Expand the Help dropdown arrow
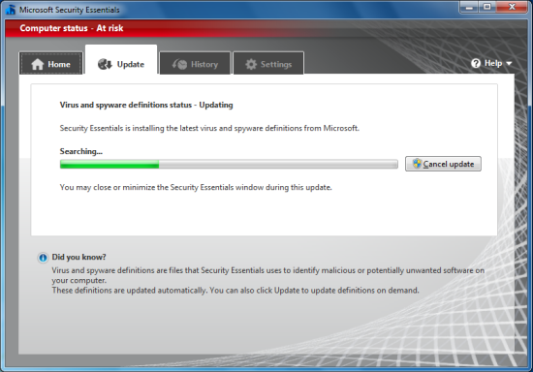The image size is (533, 372). (509, 64)
